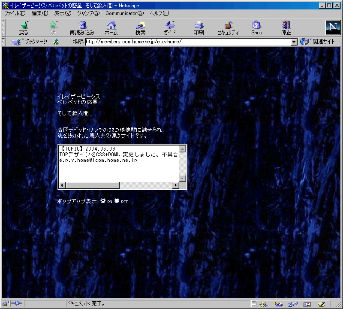
Task: Click the 'ベルベットの惑星' text
Action: [77, 102]
